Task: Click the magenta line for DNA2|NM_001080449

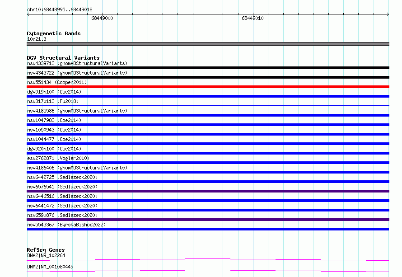Action: click(208, 271)
